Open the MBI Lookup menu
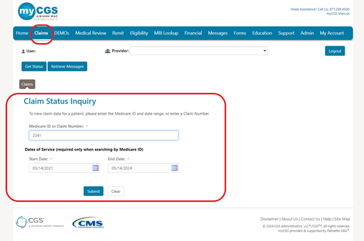Viewport: 364px width, 241px height. tap(166, 33)
